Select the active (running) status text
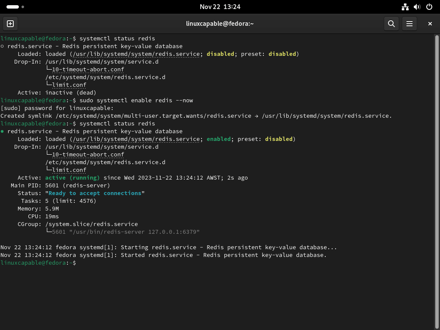Viewport: 440px width, 330px height. [72, 177]
